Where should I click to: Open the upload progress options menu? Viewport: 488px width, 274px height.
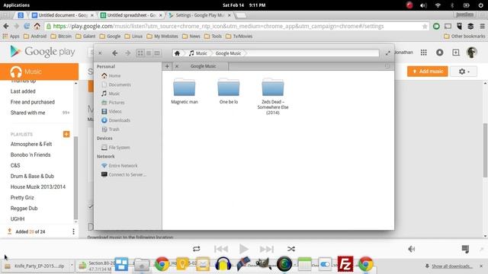point(73,231)
